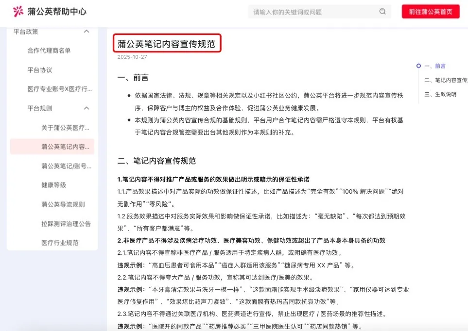The width and height of the screenshot is (468, 331).
Task: Click the paragraph beginning 1.2.服务效果描述中
Action: coord(261,222)
